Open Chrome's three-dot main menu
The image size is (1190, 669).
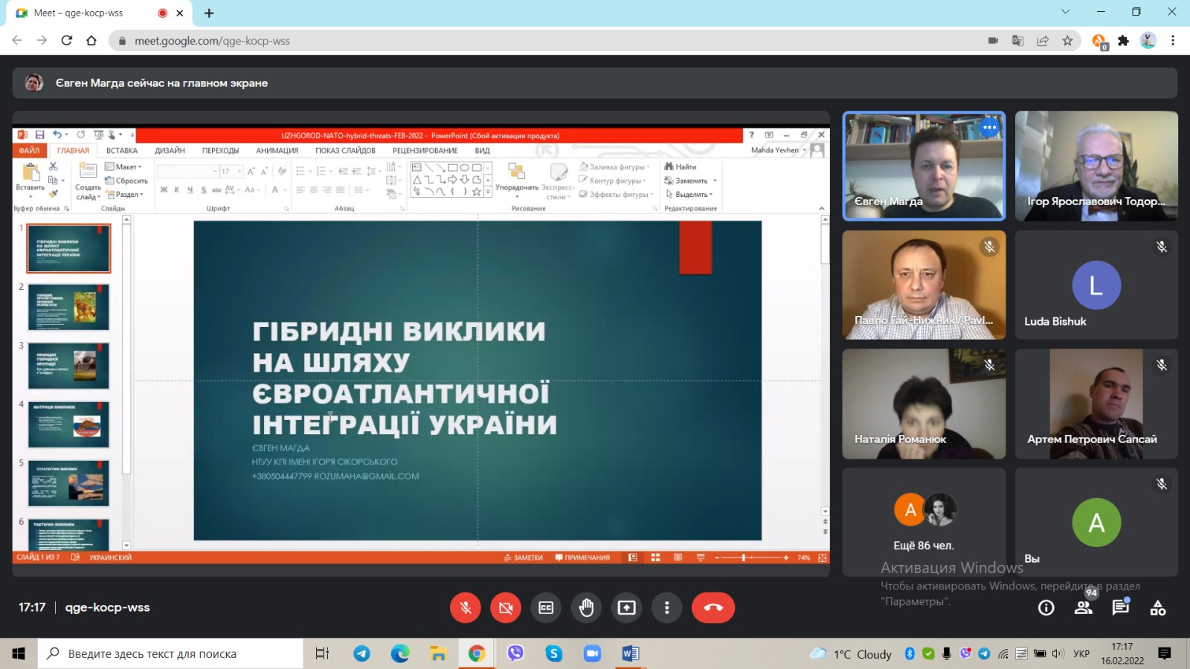point(1173,41)
